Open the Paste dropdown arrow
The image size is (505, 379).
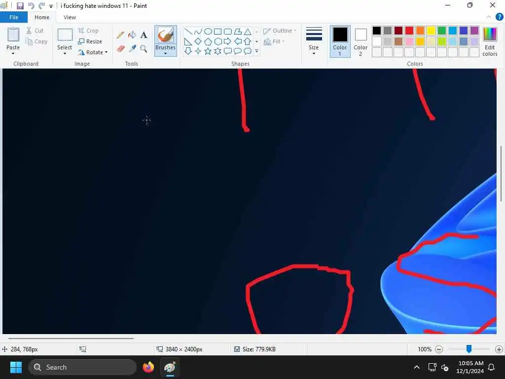13,53
